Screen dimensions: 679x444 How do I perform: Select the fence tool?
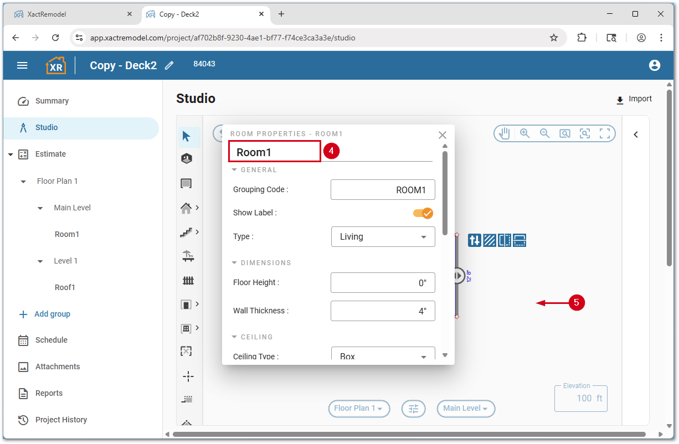click(188, 281)
